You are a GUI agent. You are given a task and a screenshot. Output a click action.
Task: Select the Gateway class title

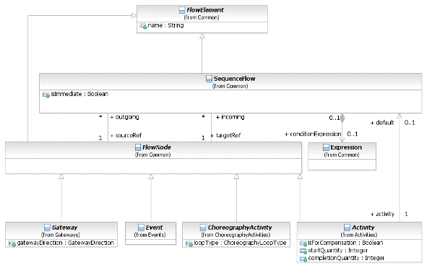coord(65,228)
